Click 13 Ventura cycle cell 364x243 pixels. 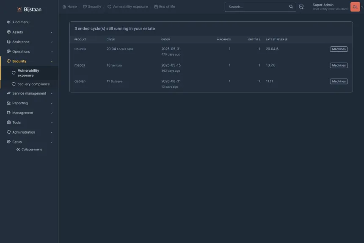114,65
